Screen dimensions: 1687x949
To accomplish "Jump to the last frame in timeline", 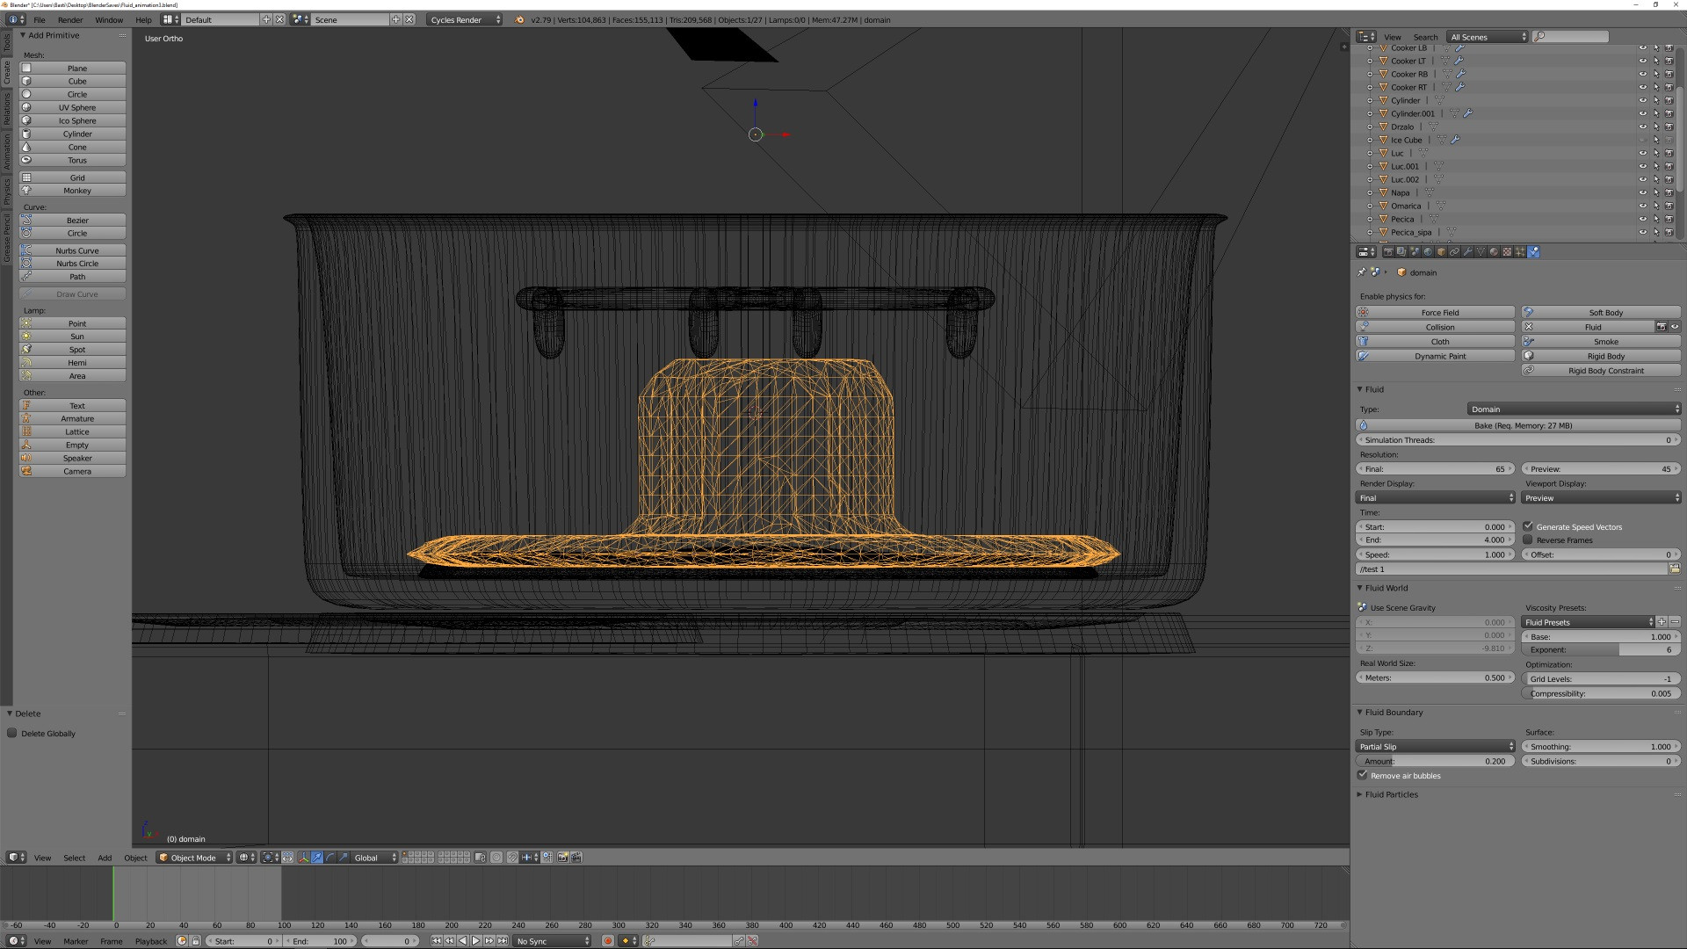I will [502, 941].
